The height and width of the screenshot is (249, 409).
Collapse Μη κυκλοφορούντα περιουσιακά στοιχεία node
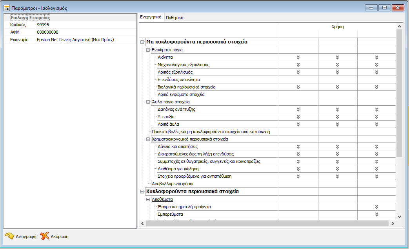point(142,42)
